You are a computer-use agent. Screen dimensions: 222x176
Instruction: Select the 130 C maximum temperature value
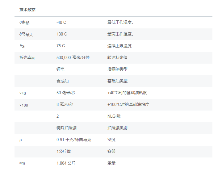(62, 34)
